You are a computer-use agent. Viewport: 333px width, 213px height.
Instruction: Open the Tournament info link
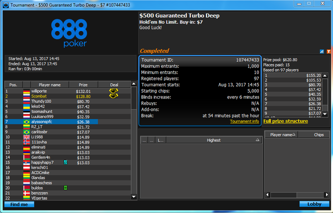pos(244,121)
